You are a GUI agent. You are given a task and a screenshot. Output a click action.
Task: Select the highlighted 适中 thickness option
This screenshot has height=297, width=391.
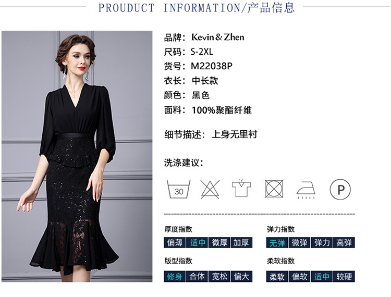[197, 242]
